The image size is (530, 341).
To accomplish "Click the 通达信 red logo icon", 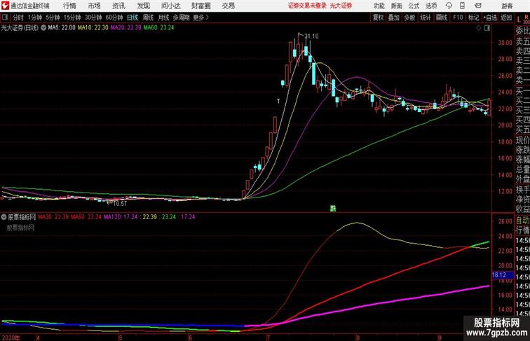I will [x=5, y=6].
